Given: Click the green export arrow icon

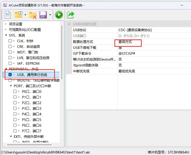Looking at the screenshot, I should 70,15.
